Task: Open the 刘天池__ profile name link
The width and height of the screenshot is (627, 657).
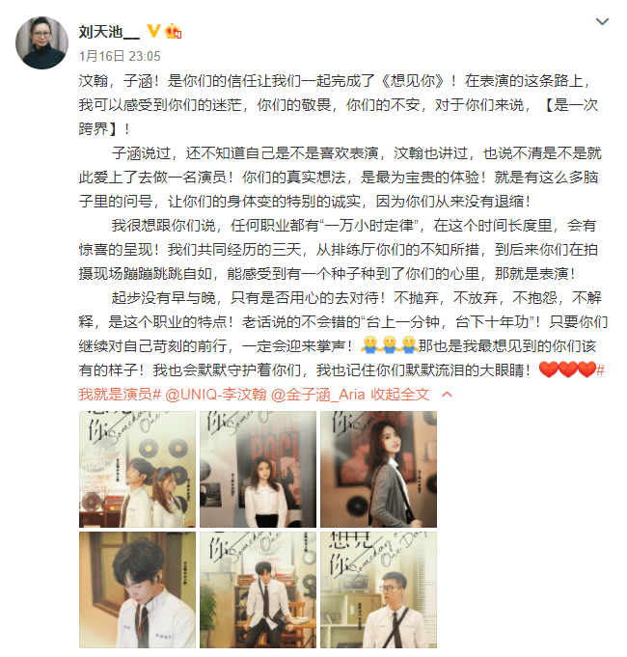Action: (109, 32)
